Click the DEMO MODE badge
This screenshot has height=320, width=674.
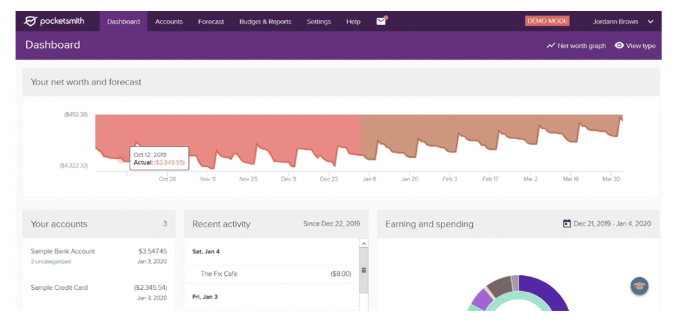[547, 21]
